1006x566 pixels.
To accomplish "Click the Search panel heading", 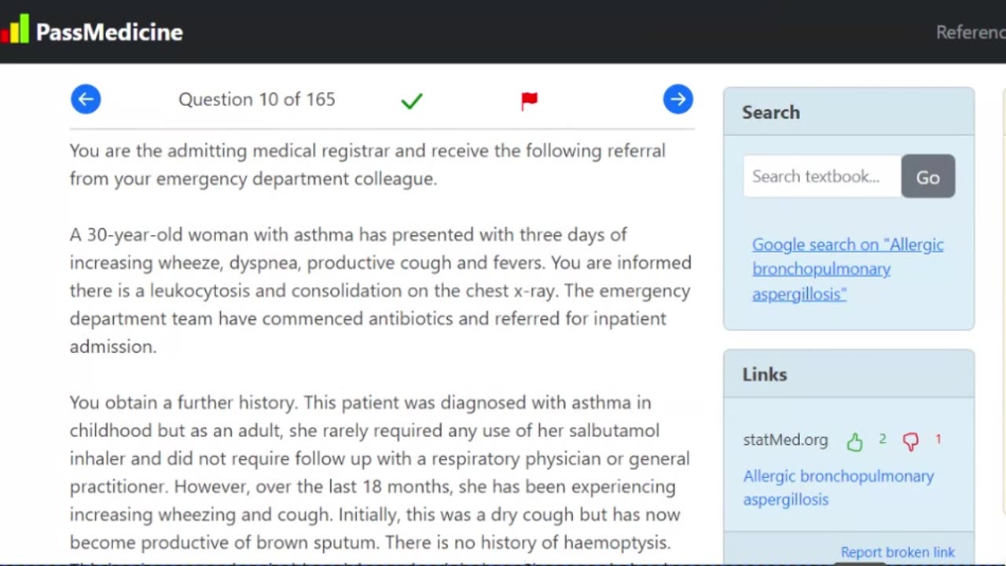I will [x=771, y=112].
